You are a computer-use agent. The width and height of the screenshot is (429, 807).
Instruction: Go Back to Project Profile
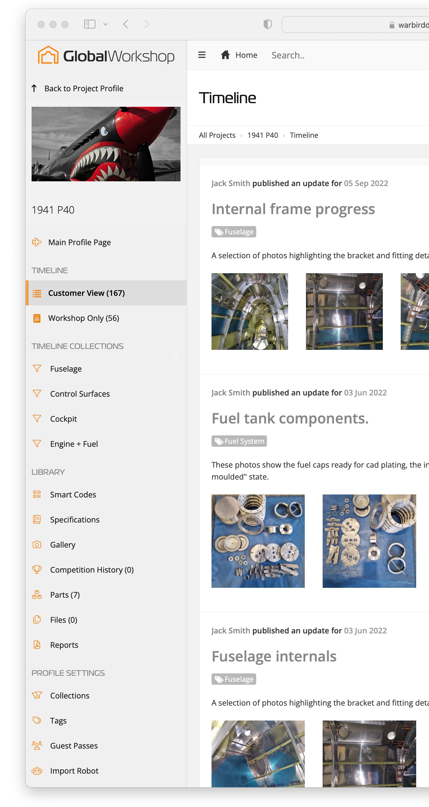pos(83,88)
